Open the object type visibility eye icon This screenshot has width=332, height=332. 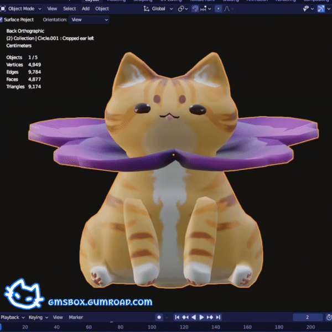click(x=306, y=9)
